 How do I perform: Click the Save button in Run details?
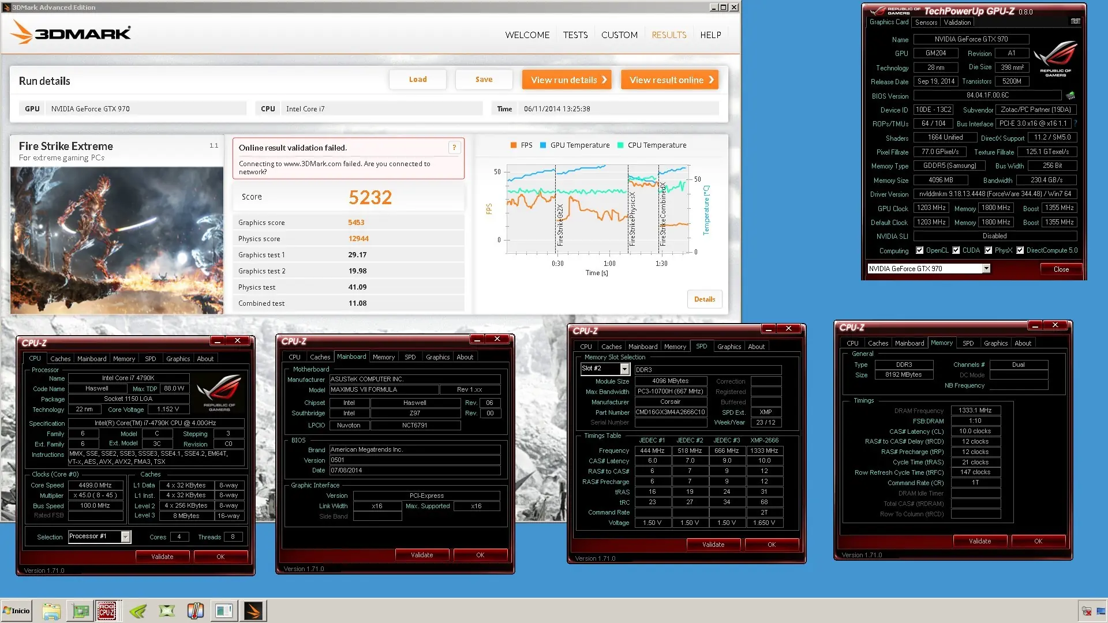click(484, 80)
